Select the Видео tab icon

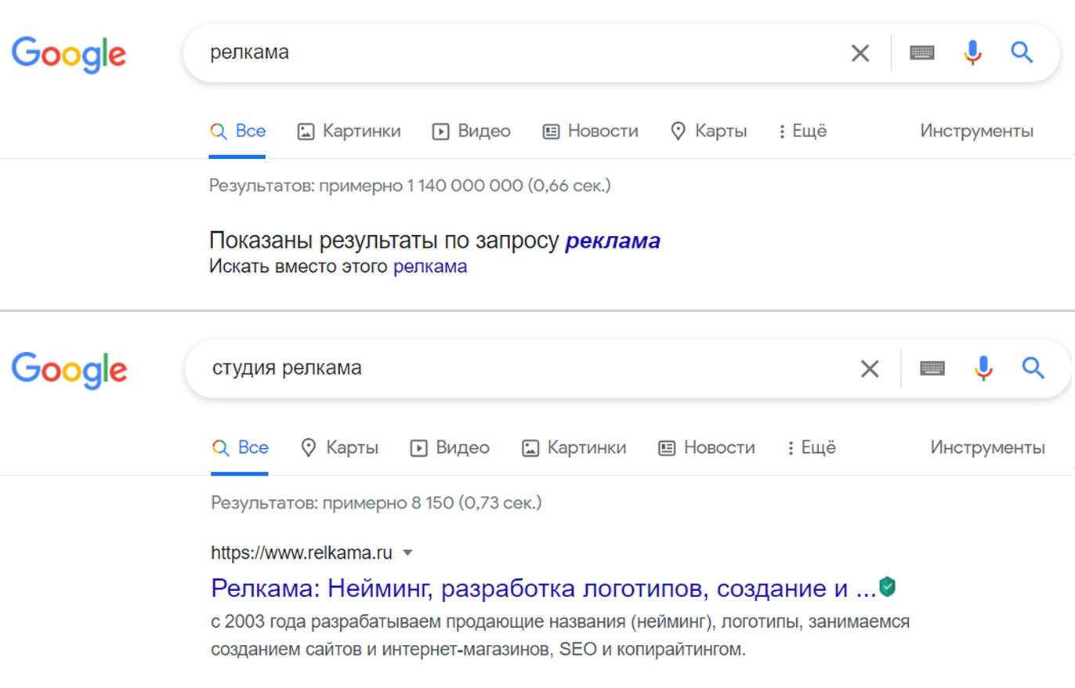click(439, 132)
